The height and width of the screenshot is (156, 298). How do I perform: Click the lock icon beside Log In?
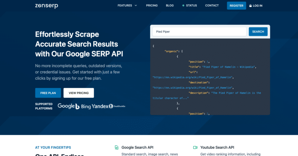(x=251, y=6)
